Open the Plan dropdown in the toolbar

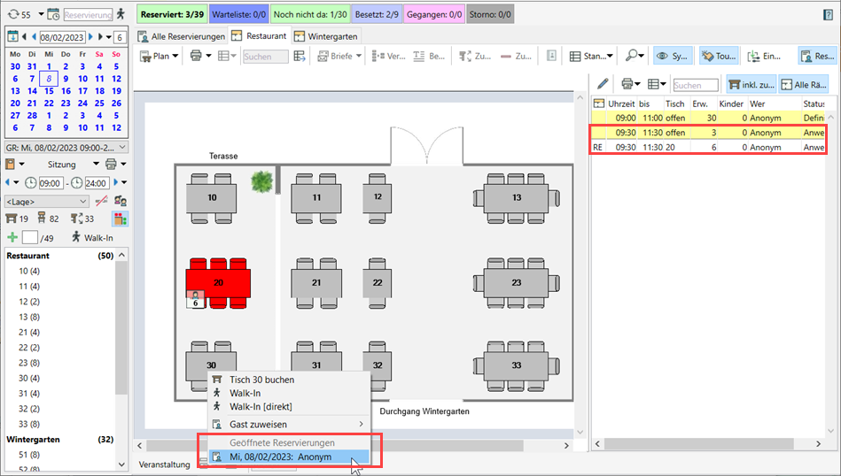tap(161, 56)
